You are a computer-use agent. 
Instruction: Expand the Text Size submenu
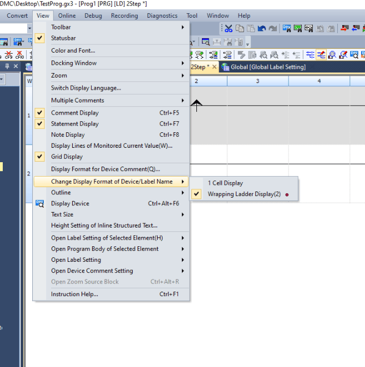click(x=111, y=215)
